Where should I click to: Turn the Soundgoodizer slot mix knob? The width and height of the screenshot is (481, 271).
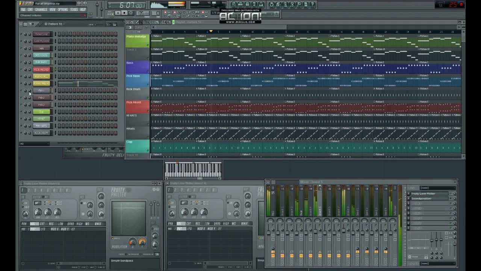pos(455,198)
